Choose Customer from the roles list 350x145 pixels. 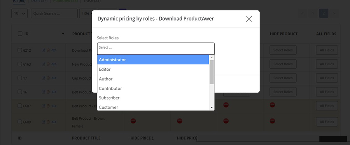tap(153, 107)
